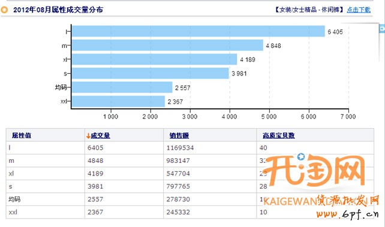Screen dimensions: 385x227
Task: Click the bar value label 6 405
Action: click(x=335, y=32)
